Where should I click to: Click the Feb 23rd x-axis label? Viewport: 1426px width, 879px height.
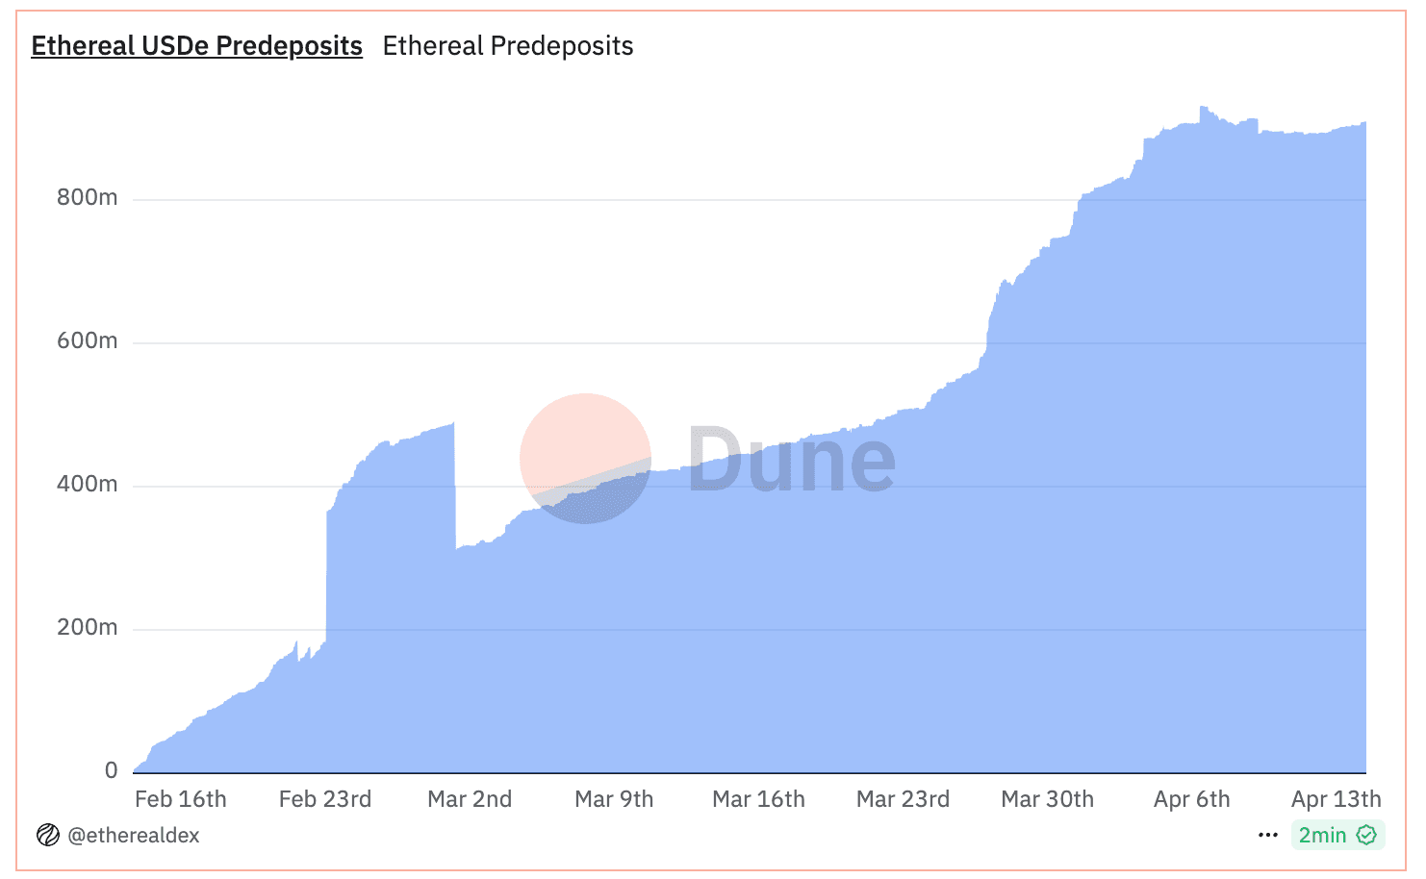(325, 799)
